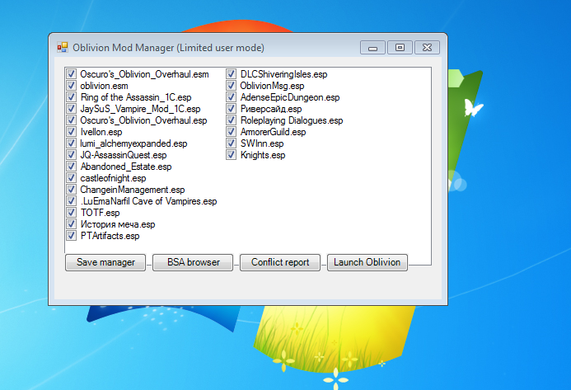Select the oblivion.esm file name
The width and height of the screenshot is (571, 390).
point(104,86)
